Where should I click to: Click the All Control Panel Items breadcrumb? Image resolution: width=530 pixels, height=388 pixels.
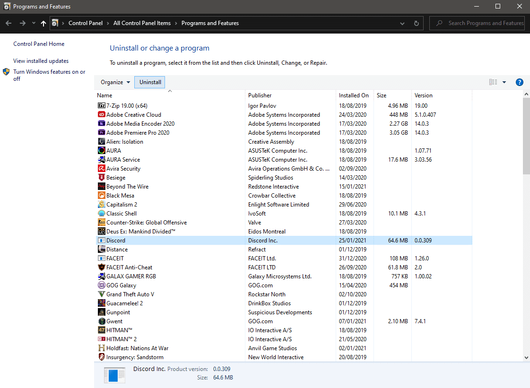click(142, 23)
